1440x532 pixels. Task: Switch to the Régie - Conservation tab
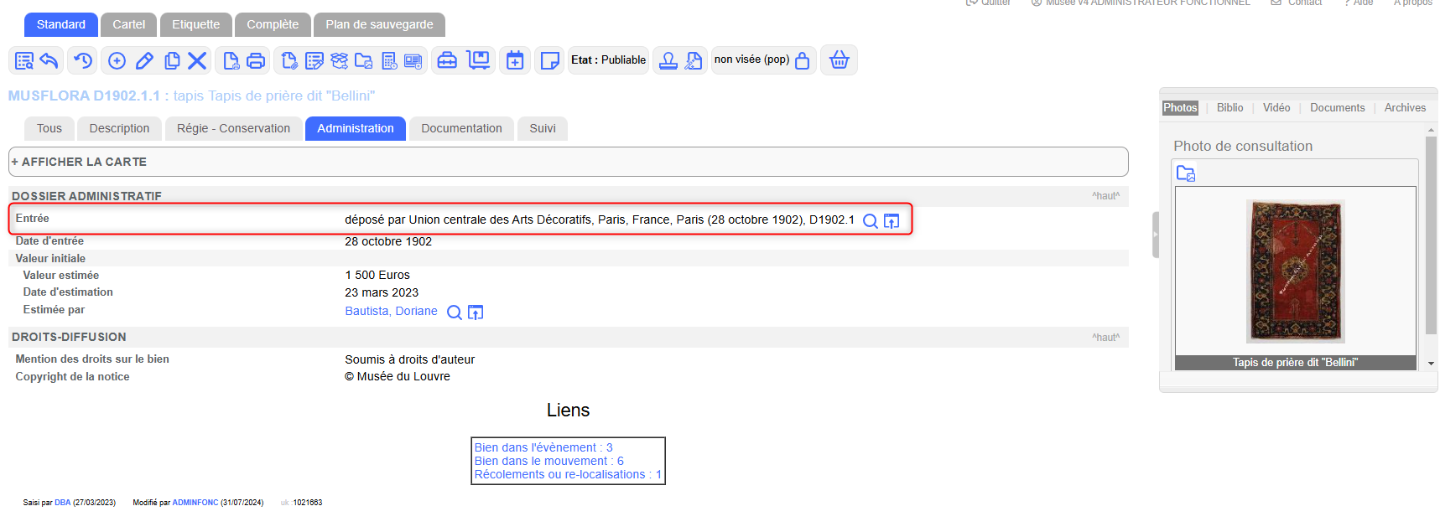(x=233, y=128)
